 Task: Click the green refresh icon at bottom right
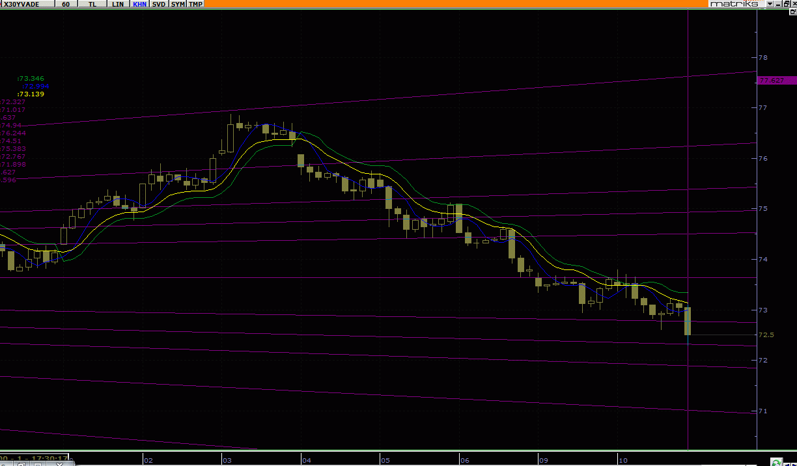click(776, 462)
